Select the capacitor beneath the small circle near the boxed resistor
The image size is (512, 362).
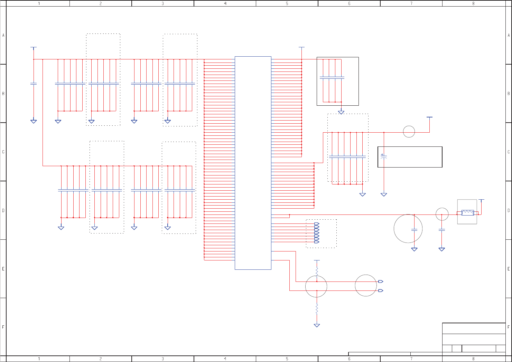(441, 230)
